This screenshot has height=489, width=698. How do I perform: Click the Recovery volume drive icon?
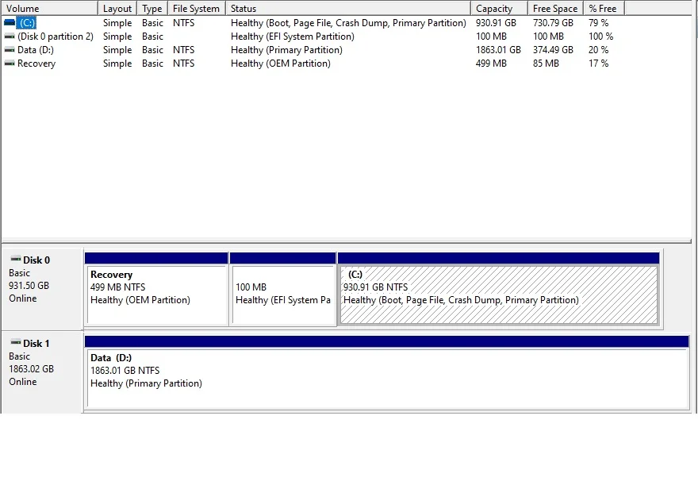point(10,64)
